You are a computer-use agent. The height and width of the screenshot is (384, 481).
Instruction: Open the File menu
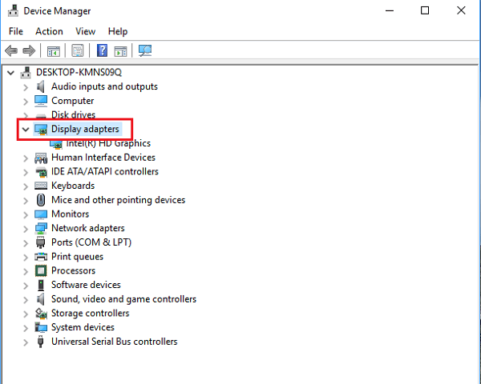coord(16,31)
